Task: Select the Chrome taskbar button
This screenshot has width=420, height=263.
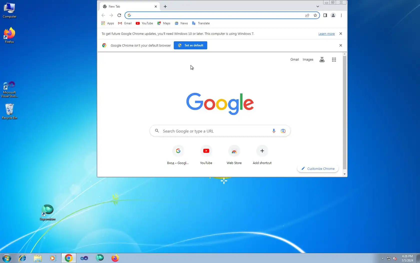Action: click(68, 258)
